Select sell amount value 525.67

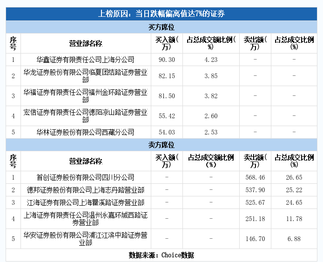tap(255, 202)
